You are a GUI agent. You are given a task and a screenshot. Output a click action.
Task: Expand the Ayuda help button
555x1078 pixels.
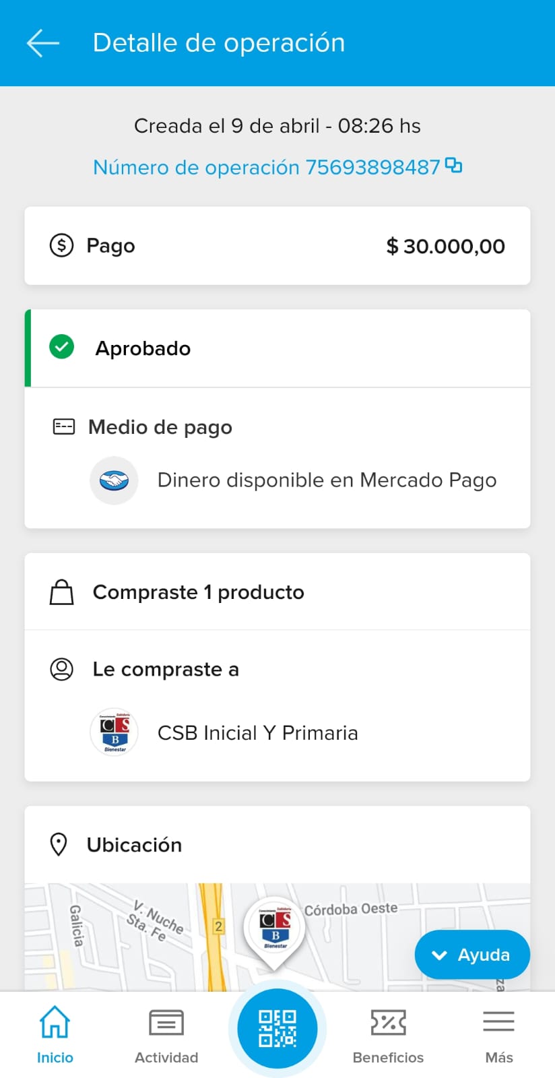[472, 955]
